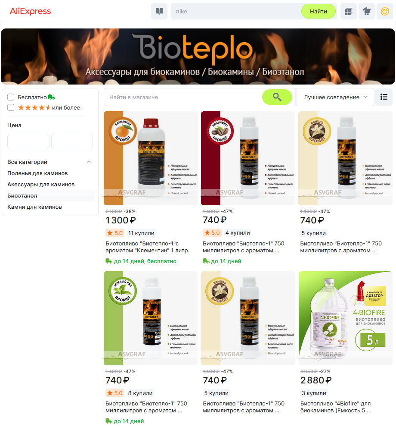
Task: Switch to list view layout icon
Action: click(384, 97)
